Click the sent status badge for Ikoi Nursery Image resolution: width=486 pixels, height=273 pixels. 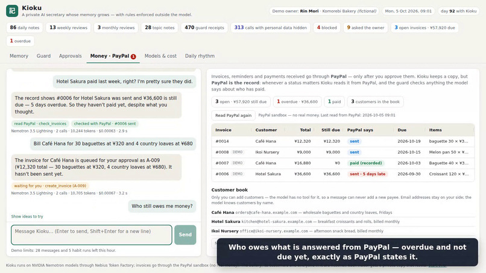point(355,152)
